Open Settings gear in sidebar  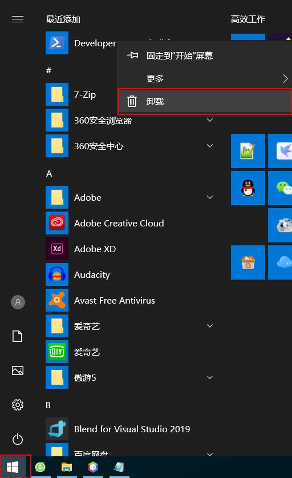click(18, 405)
